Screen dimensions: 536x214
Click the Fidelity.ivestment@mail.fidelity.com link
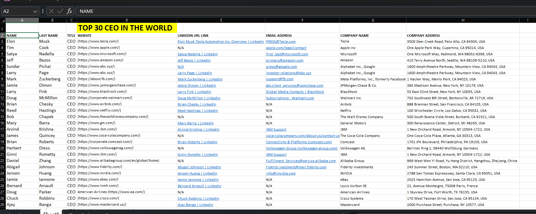(x=296, y=167)
